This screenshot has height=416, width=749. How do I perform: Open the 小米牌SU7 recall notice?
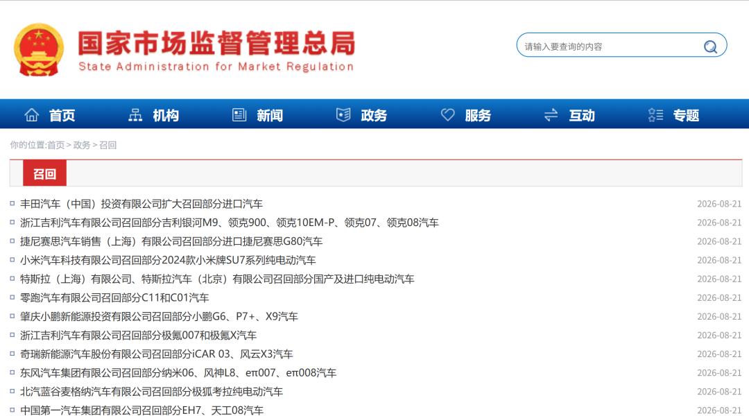168,260
